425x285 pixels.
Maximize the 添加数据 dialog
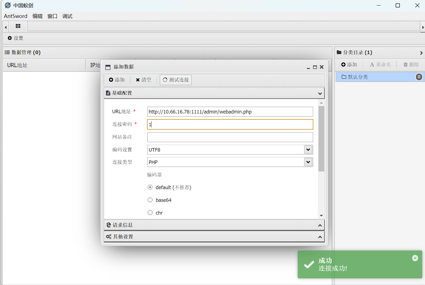coord(315,67)
